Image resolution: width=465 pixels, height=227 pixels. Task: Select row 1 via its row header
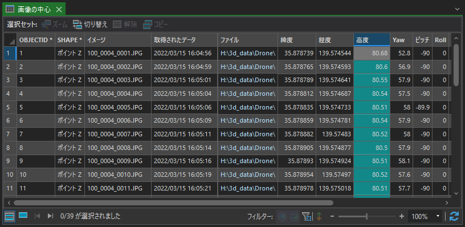point(10,54)
